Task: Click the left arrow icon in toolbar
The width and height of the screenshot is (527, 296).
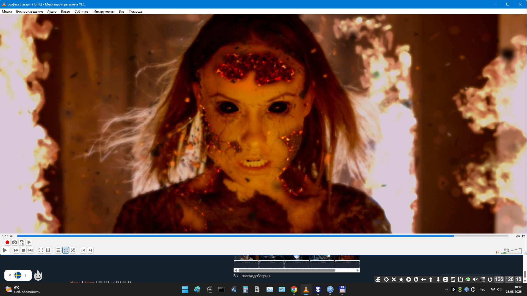Action: [423, 279]
